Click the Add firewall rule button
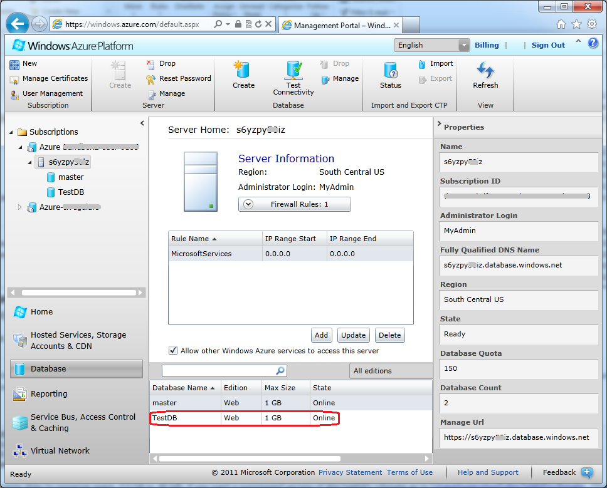The height and width of the screenshot is (488, 607). pyautogui.click(x=321, y=335)
